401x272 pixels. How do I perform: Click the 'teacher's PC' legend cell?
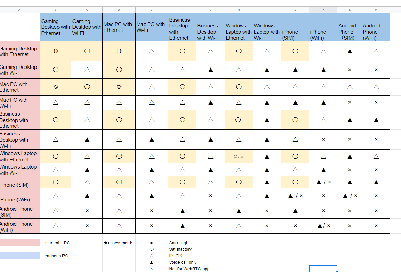(56, 256)
